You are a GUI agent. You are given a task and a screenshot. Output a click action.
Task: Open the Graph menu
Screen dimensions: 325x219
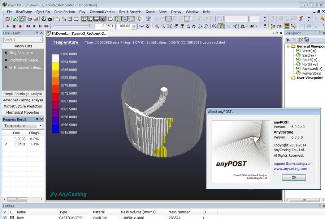pyautogui.click(x=150, y=12)
